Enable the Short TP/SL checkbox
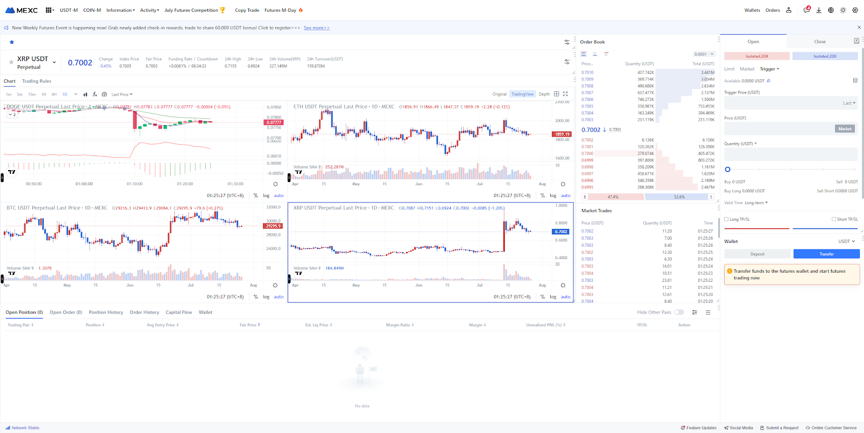This screenshot has height=433, width=864. click(x=834, y=219)
